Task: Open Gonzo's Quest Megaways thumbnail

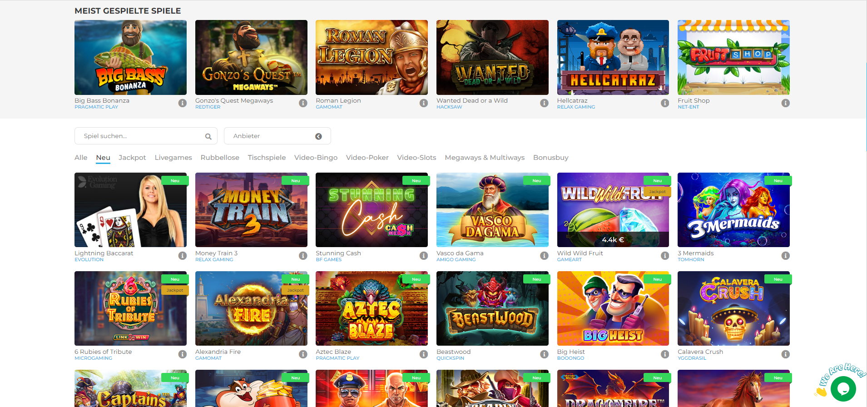Action: click(x=251, y=57)
